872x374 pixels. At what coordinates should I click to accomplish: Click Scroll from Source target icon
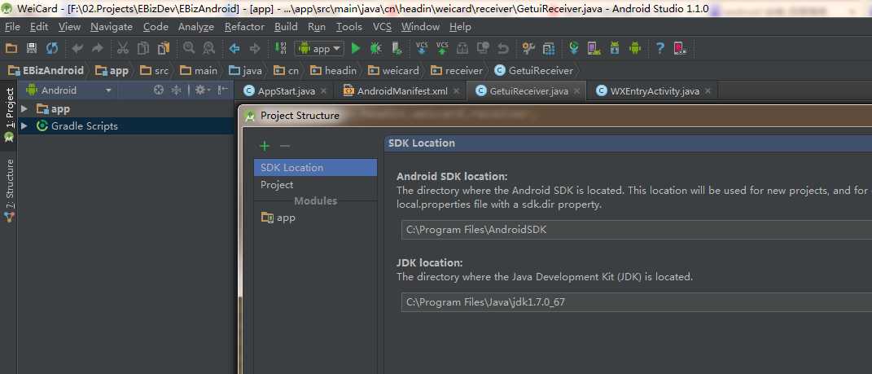click(x=159, y=90)
